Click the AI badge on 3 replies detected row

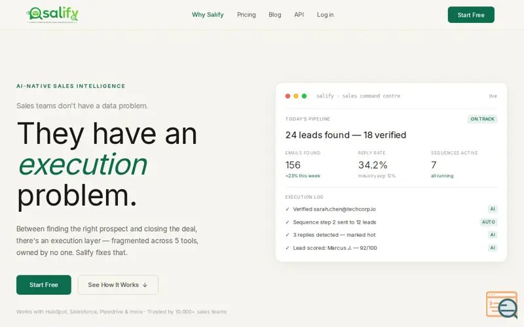point(493,235)
